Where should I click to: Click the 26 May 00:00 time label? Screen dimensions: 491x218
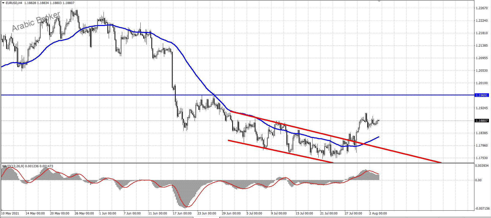(84, 213)
